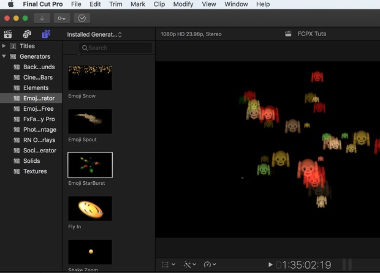Open the View menu
Screen dimensions: 380x273
(x=209, y=4)
